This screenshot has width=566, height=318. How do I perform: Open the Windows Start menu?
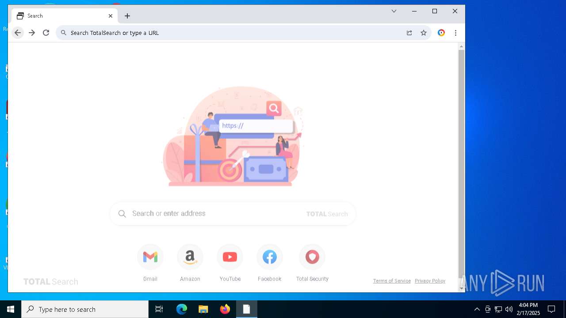(x=11, y=309)
